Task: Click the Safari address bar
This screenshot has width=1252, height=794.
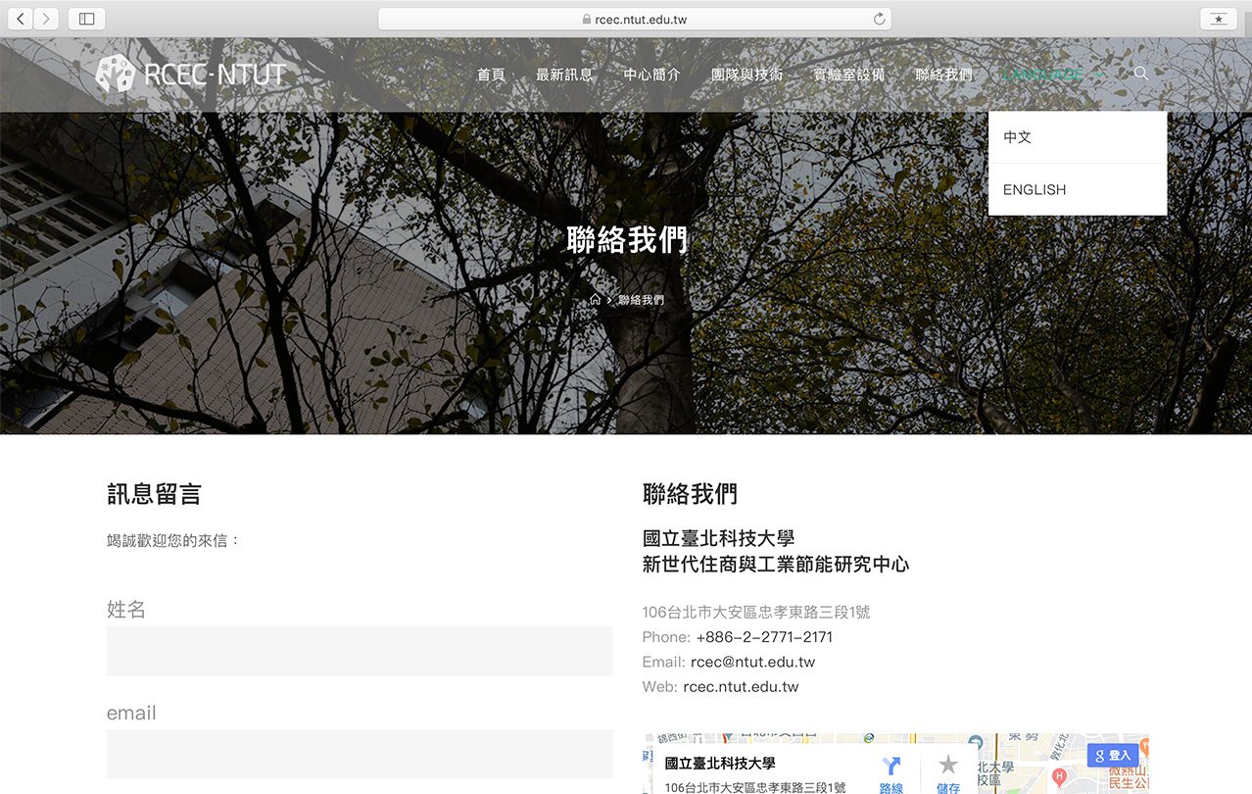Action: (634, 19)
